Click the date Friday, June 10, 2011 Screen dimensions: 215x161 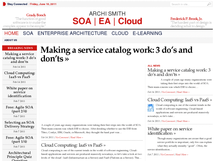43,4
